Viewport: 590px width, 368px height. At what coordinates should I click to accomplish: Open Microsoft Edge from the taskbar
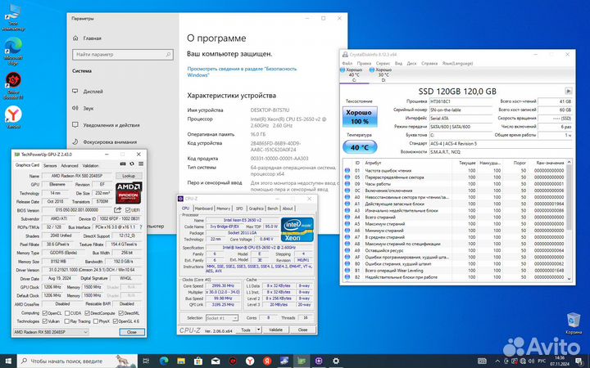coord(164,361)
